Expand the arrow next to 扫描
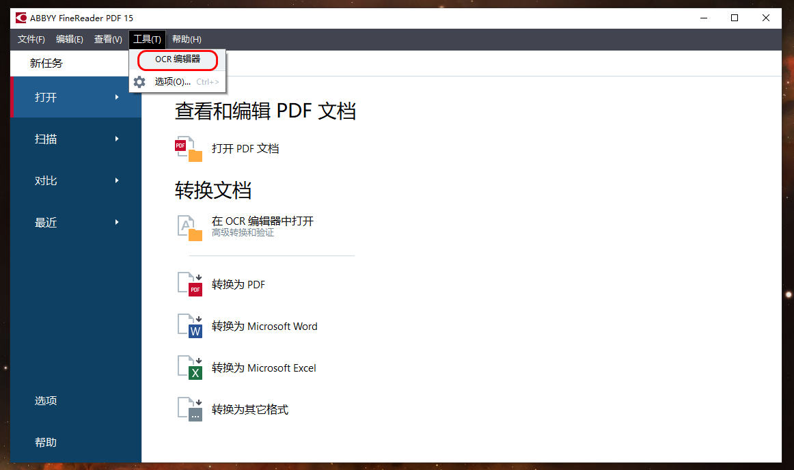This screenshot has width=794, height=470. coord(117,139)
